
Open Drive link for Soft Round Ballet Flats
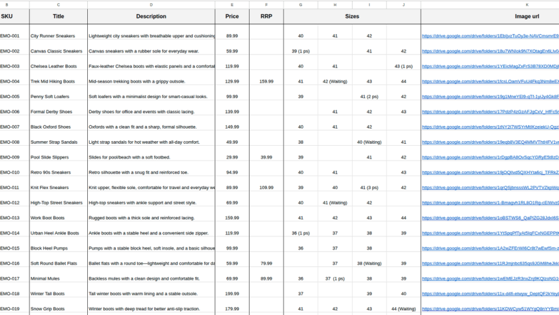(x=490, y=263)
